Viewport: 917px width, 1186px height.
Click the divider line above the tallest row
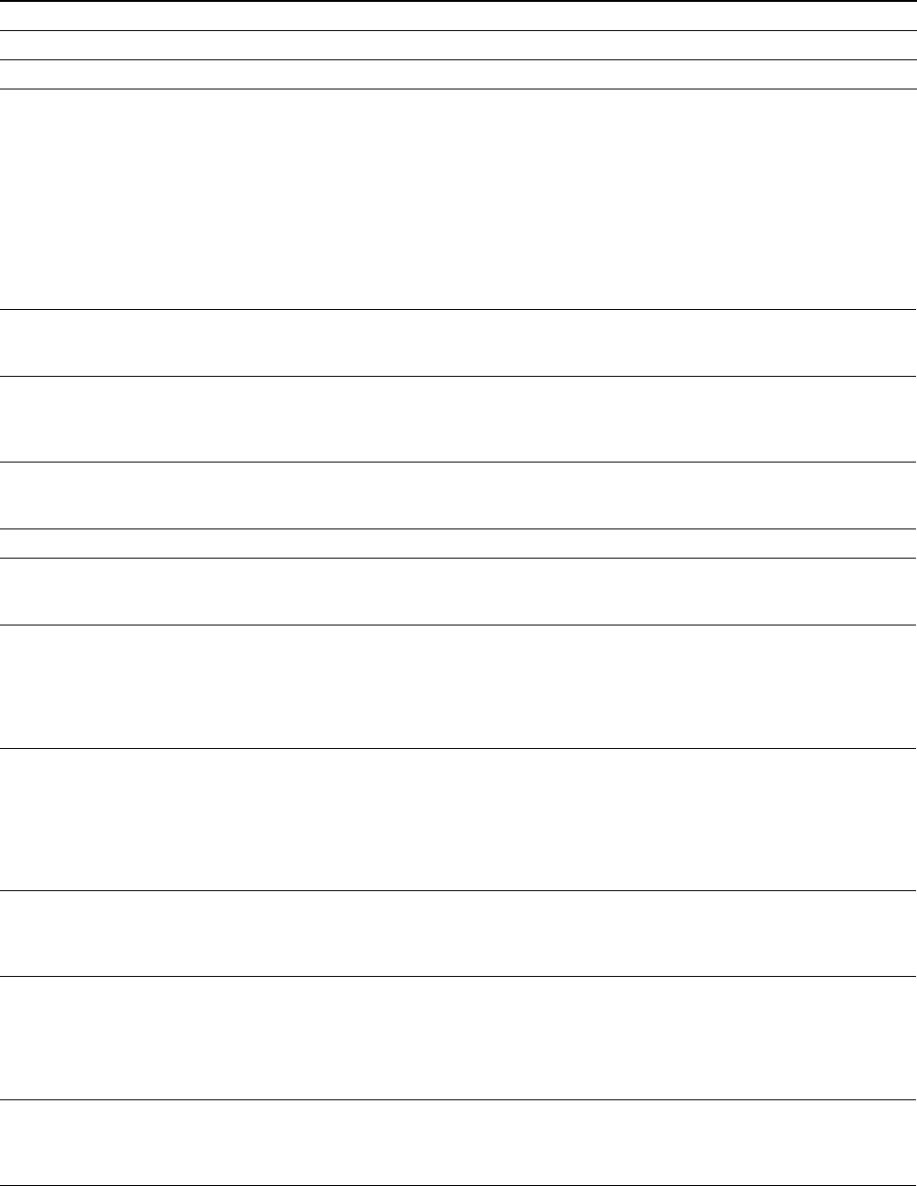458,89
